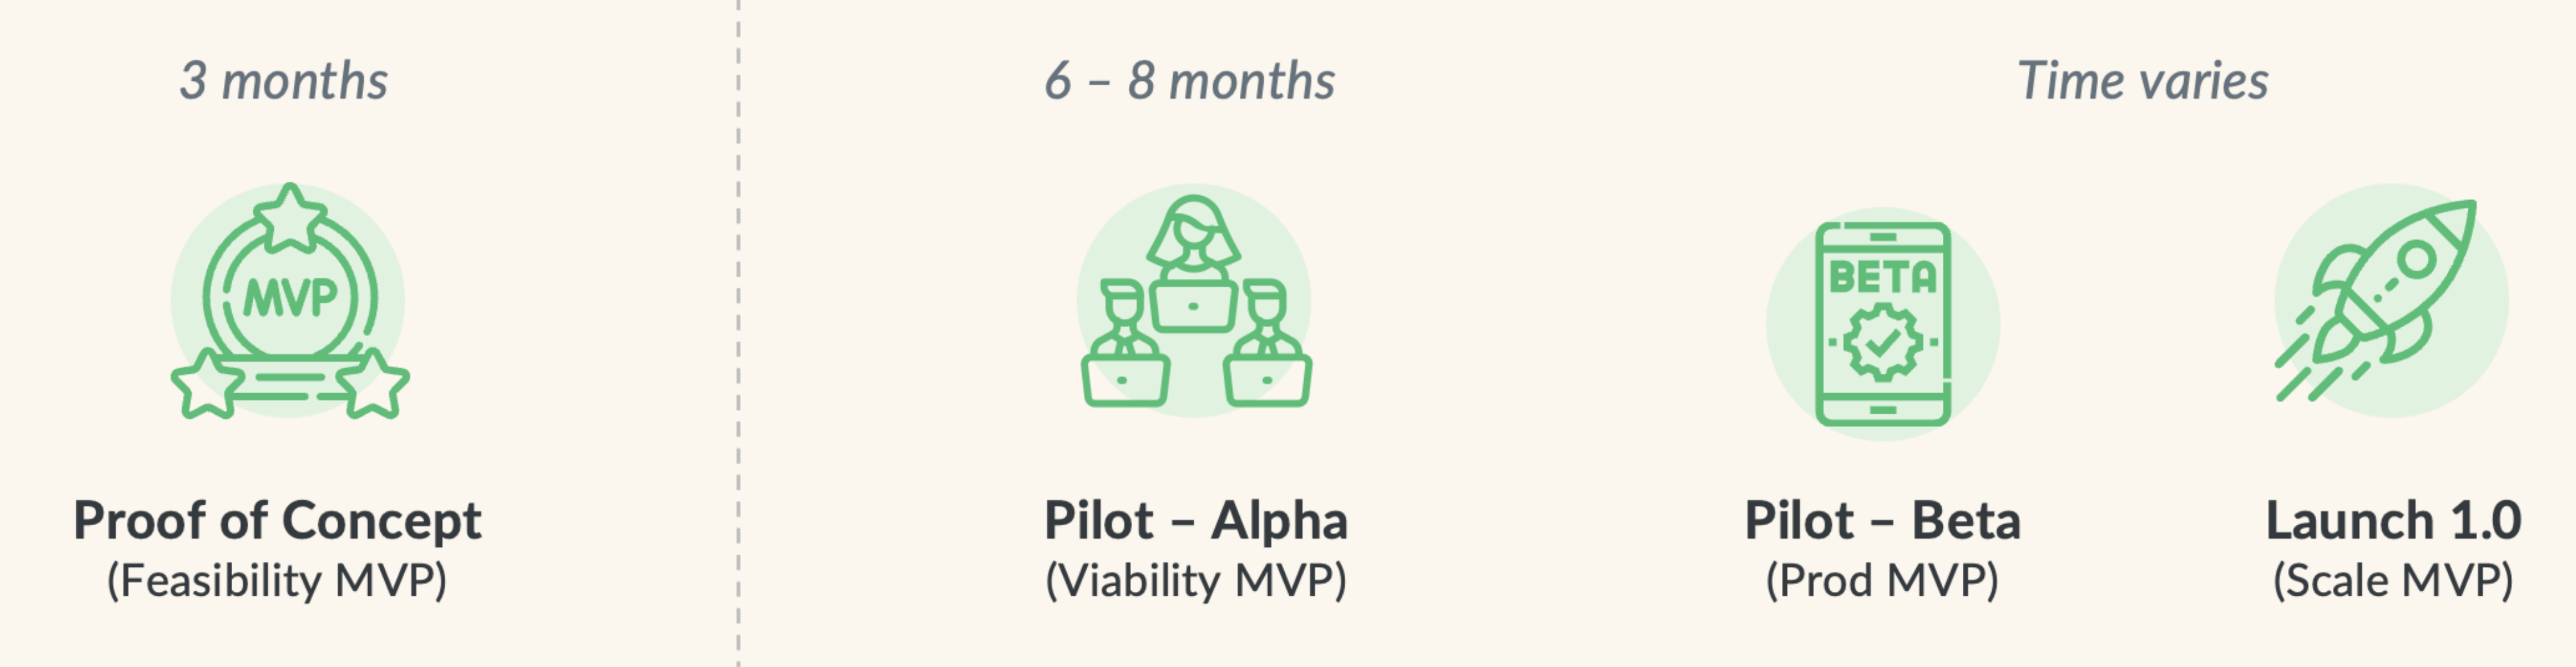Select the "Pilot – Alpha" heading

point(1196,521)
